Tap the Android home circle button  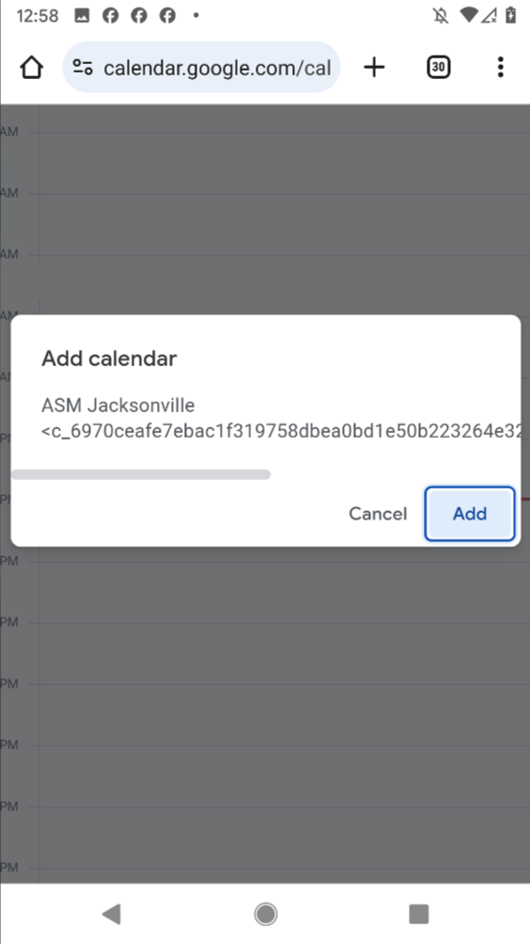pos(265,914)
